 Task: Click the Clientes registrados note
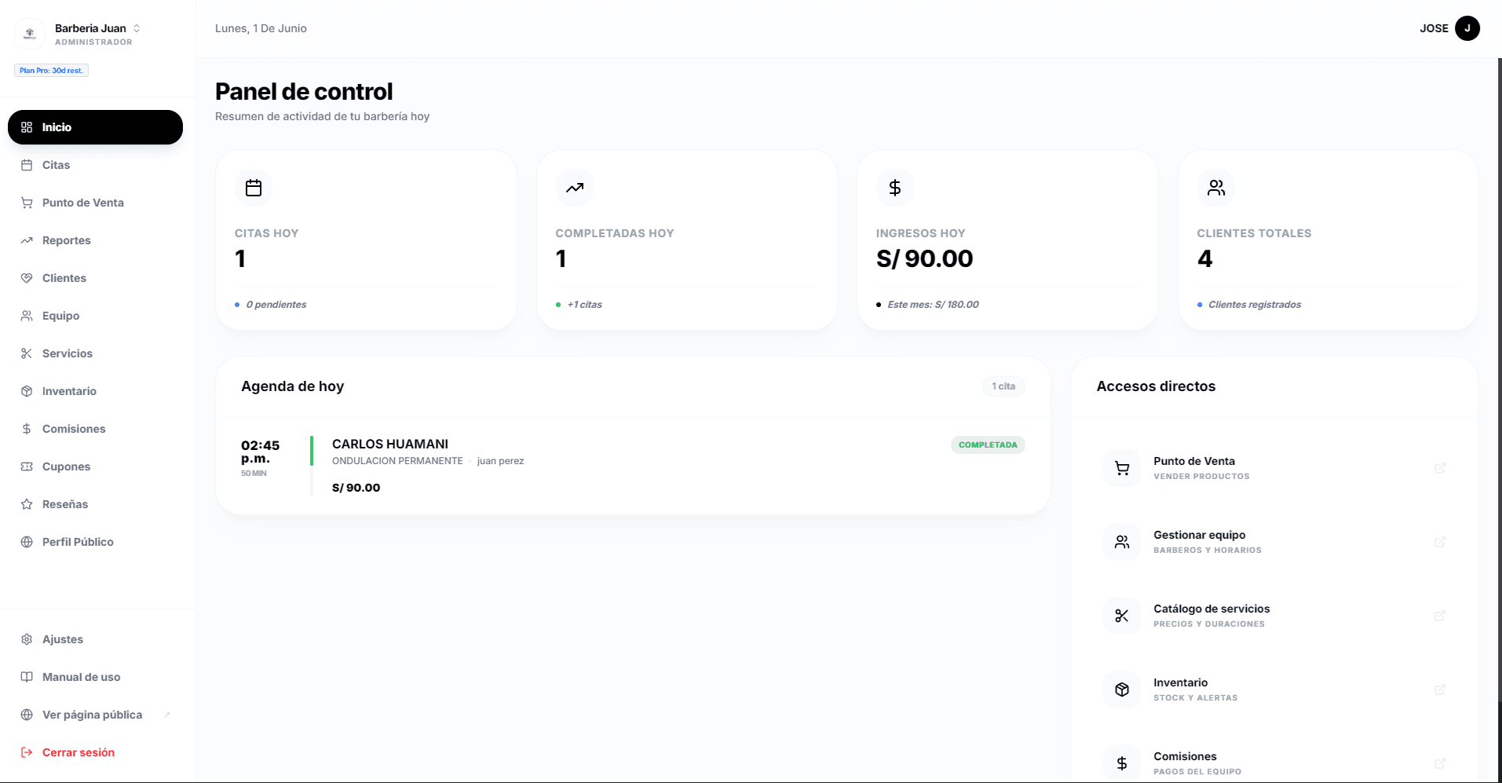tap(1254, 305)
